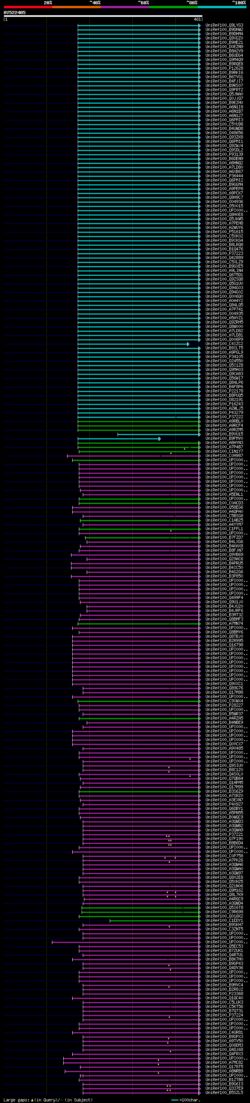The height and width of the screenshot is (1103, 250).
Task: Click UniRef100_A9PEP8 hit name
Action: (224, 189)
